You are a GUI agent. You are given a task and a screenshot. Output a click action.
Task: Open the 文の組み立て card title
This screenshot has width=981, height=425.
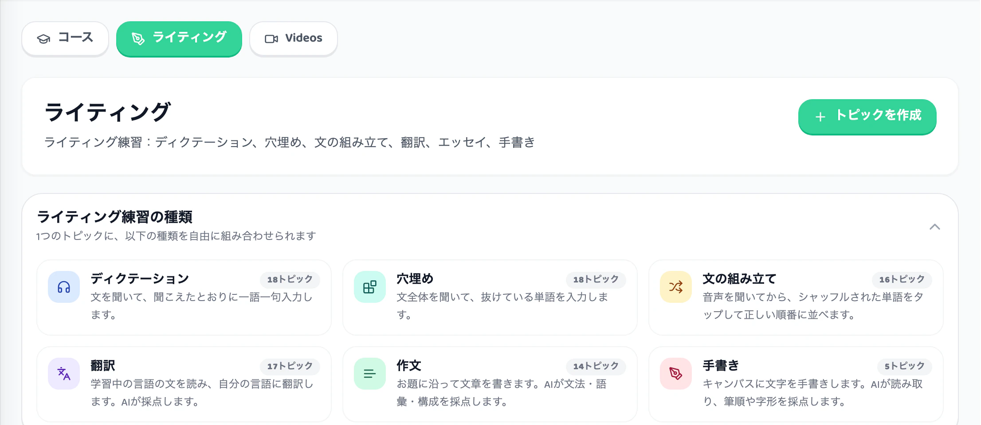click(x=739, y=279)
